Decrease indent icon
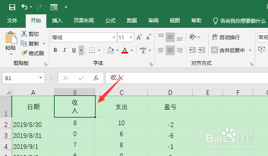The image size is (268, 156). pyautogui.click(x=193, y=50)
